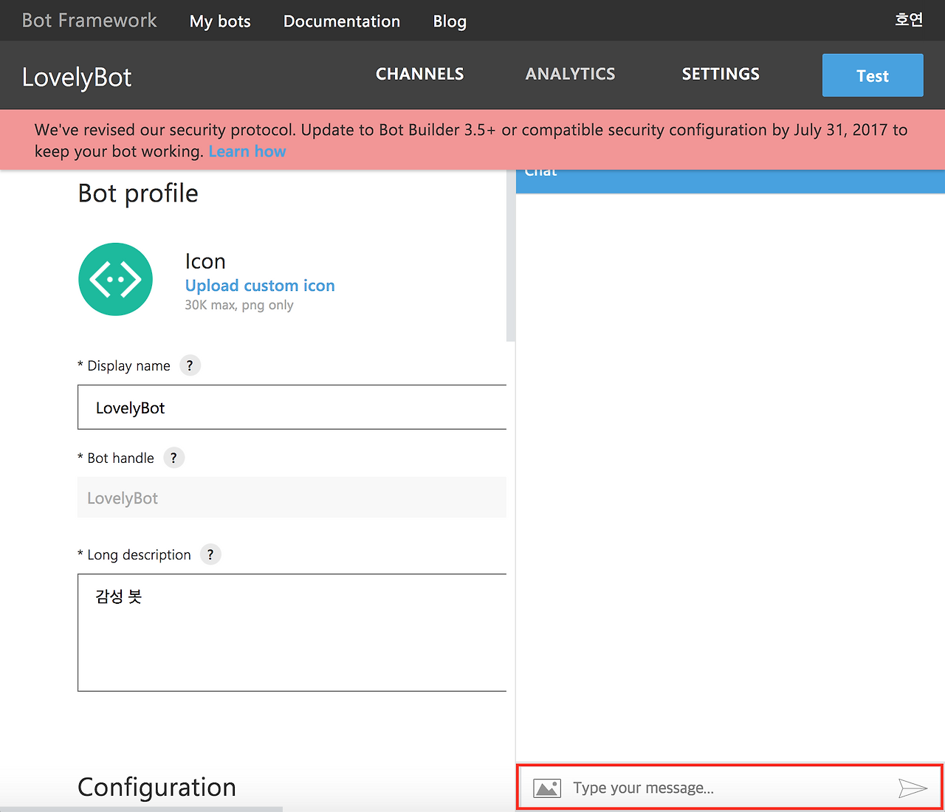
Task: Click the blue Test button
Action: (x=873, y=75)
